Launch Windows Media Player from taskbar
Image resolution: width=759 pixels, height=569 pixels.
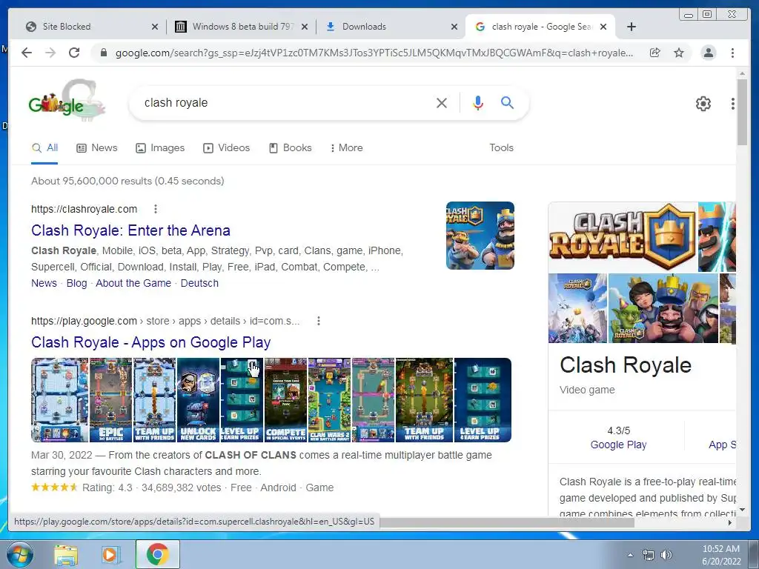pyautogui.click(x=111, y=554)
